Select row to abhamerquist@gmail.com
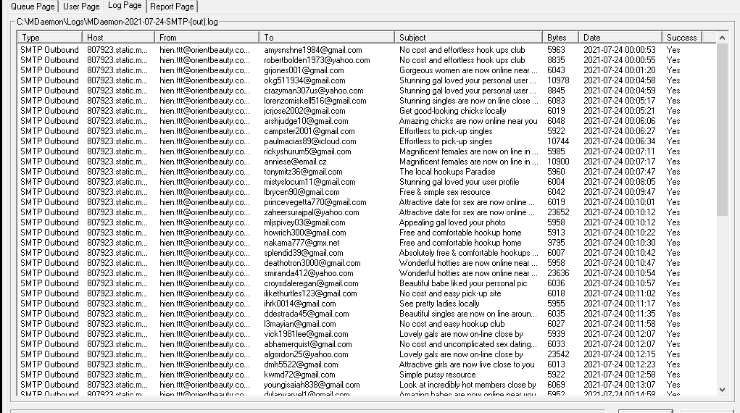 (367, 345)
